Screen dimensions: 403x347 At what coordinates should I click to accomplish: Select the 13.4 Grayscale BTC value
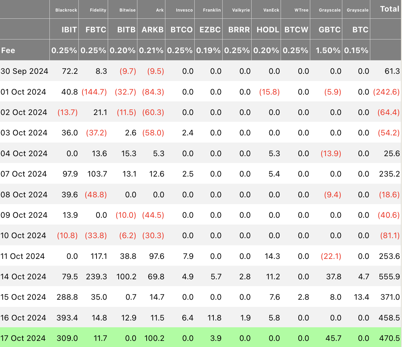(x=361, y=297)
